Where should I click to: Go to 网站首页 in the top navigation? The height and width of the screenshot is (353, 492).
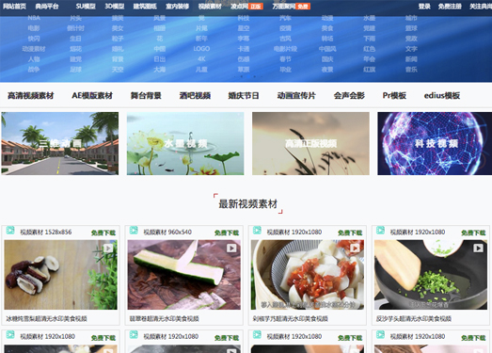[15, 7]
